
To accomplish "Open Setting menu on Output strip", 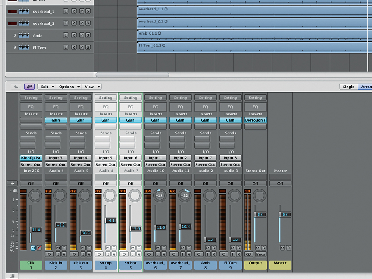I will (x=255, y=98).
